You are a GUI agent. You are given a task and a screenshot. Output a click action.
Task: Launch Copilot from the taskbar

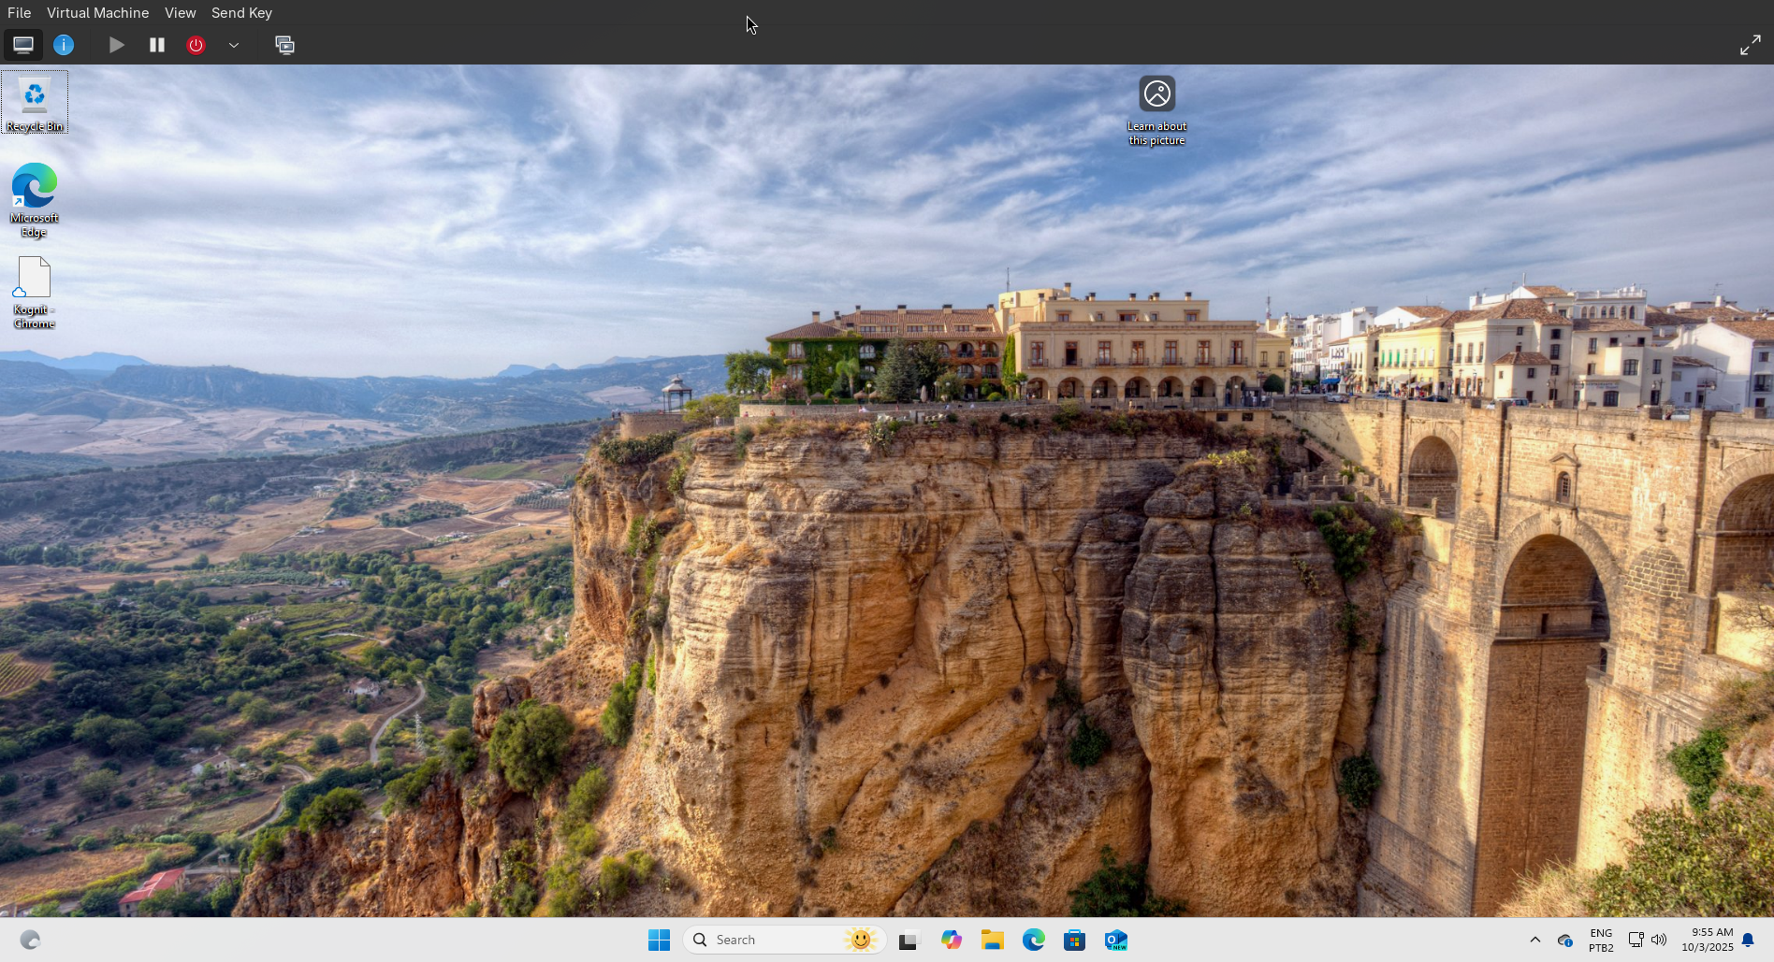pyautogui.click(x=952, y=940)
